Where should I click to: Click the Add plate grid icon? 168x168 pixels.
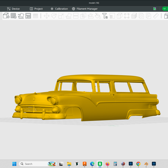pos(14,16)
